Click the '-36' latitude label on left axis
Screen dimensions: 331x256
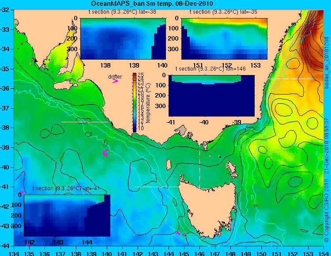point(5,89)
